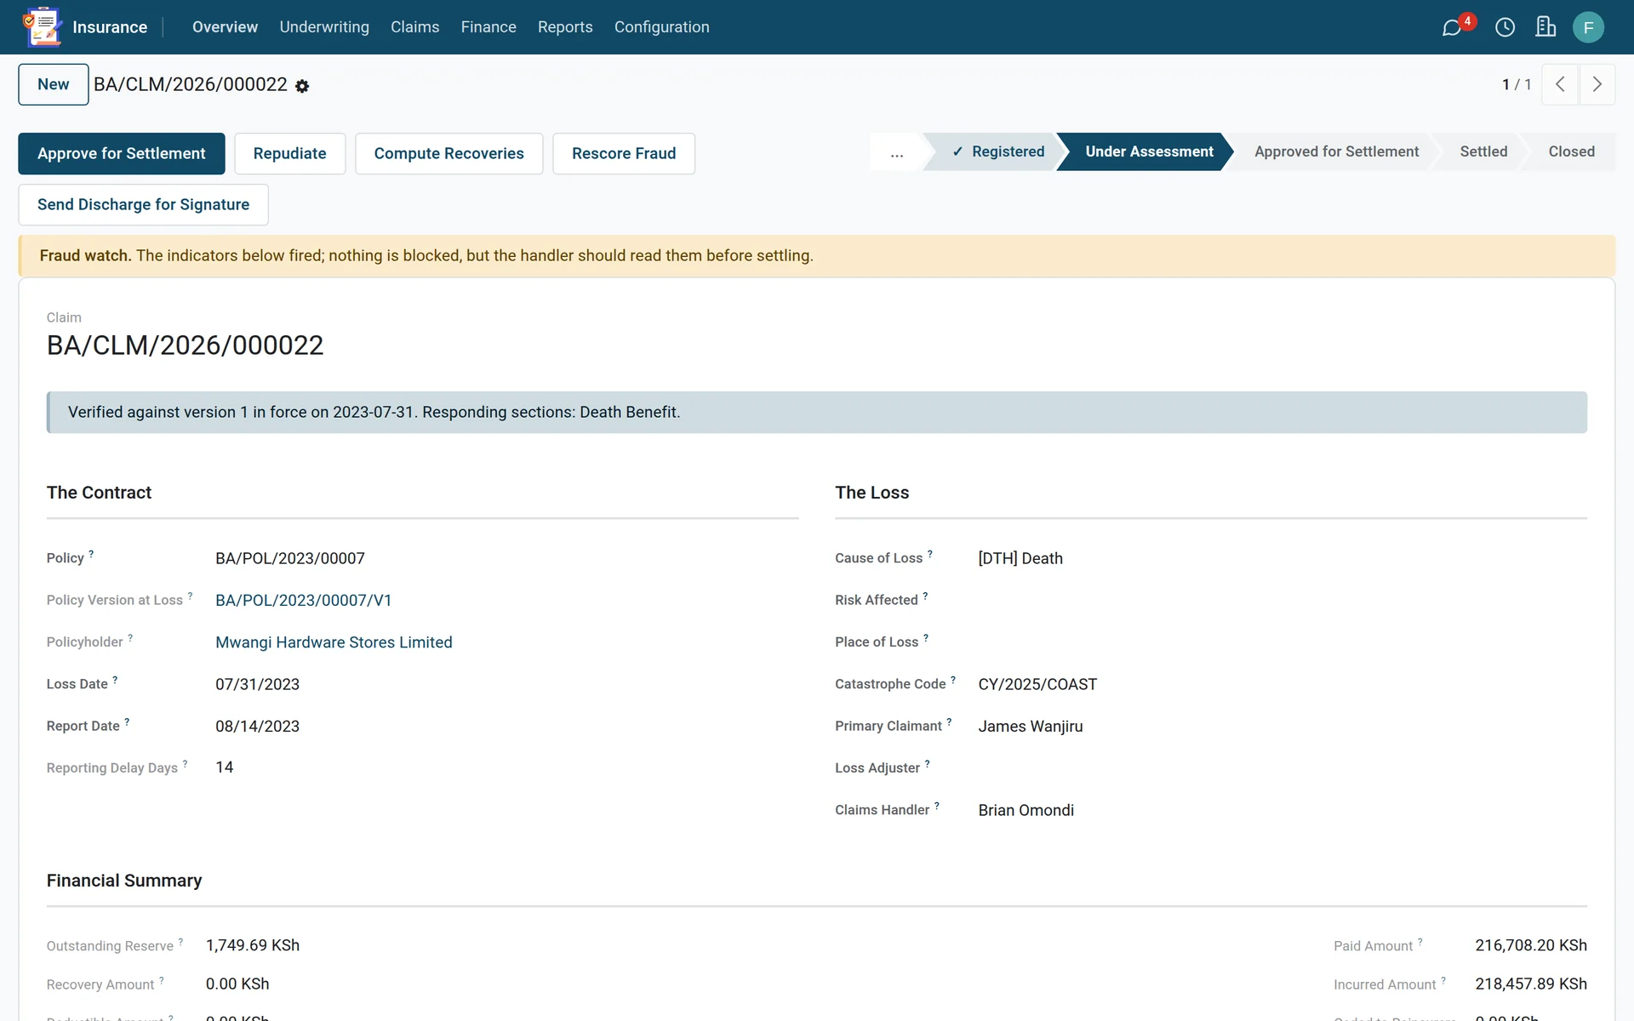
Task: Open the Reports menu
Action: (x=565, y=27)
